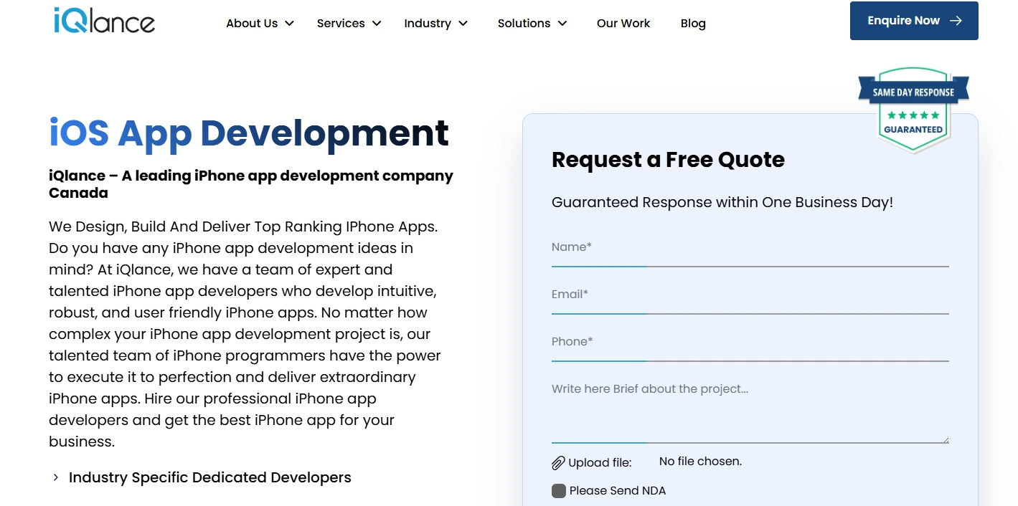Expand the About Us dropdown menu
This screenshot has width=1018, height=506.
[x=260, y=23]
